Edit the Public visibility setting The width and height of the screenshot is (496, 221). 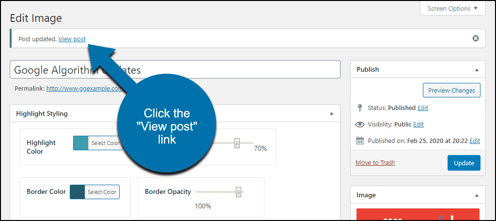click(418, 125)
